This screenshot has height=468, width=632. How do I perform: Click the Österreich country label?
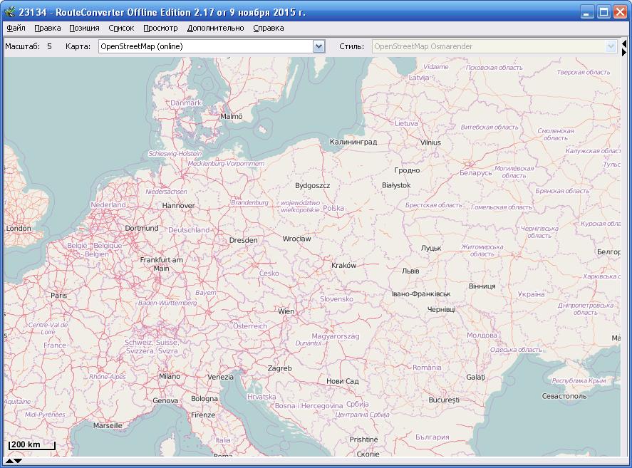pos(250,326)
